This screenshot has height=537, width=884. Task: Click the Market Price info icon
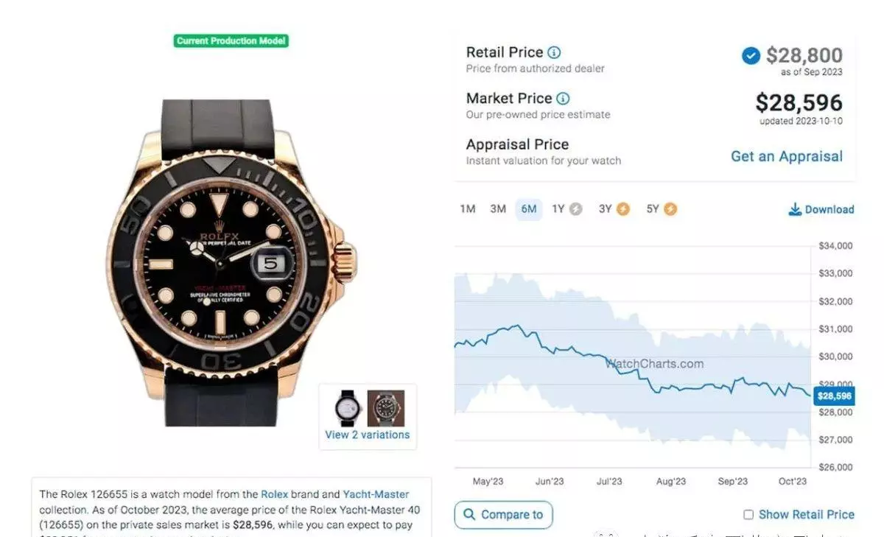563,99
